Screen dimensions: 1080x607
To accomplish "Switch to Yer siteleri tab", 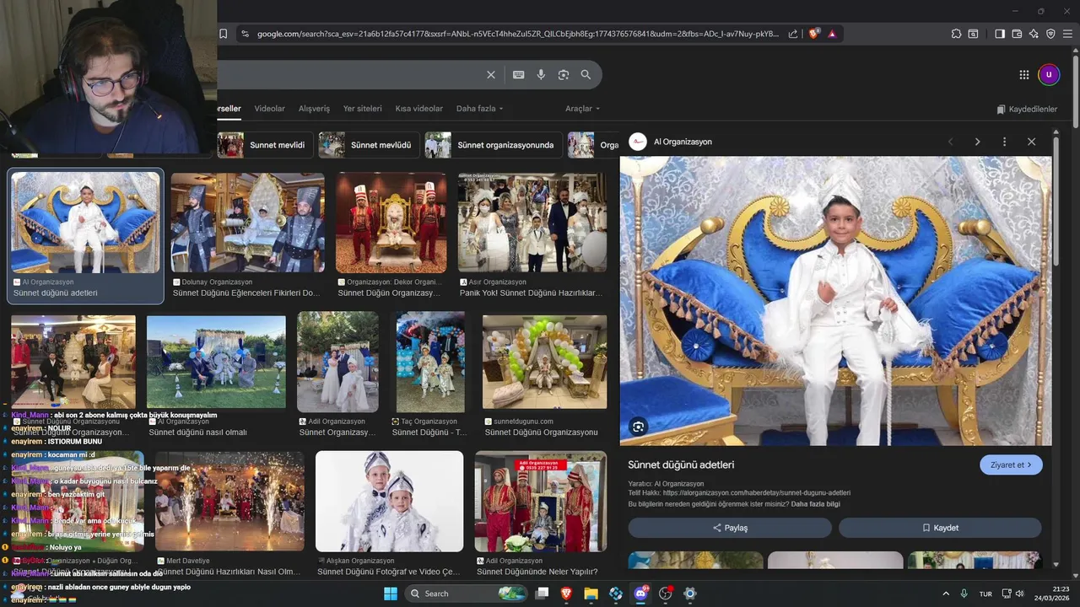I will point(362,109).
